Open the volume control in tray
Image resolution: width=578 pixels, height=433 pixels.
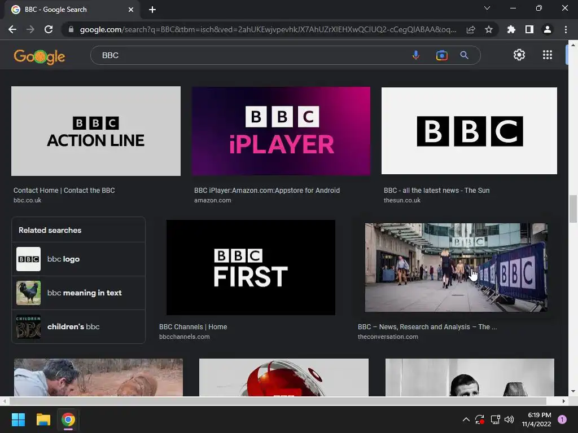[509, 419]
